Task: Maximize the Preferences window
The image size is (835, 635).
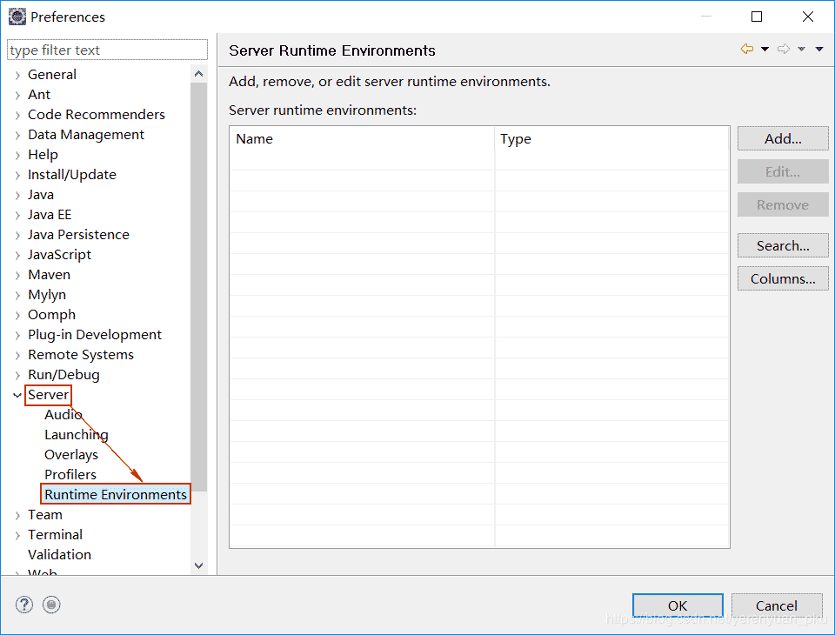Action: 756,17
